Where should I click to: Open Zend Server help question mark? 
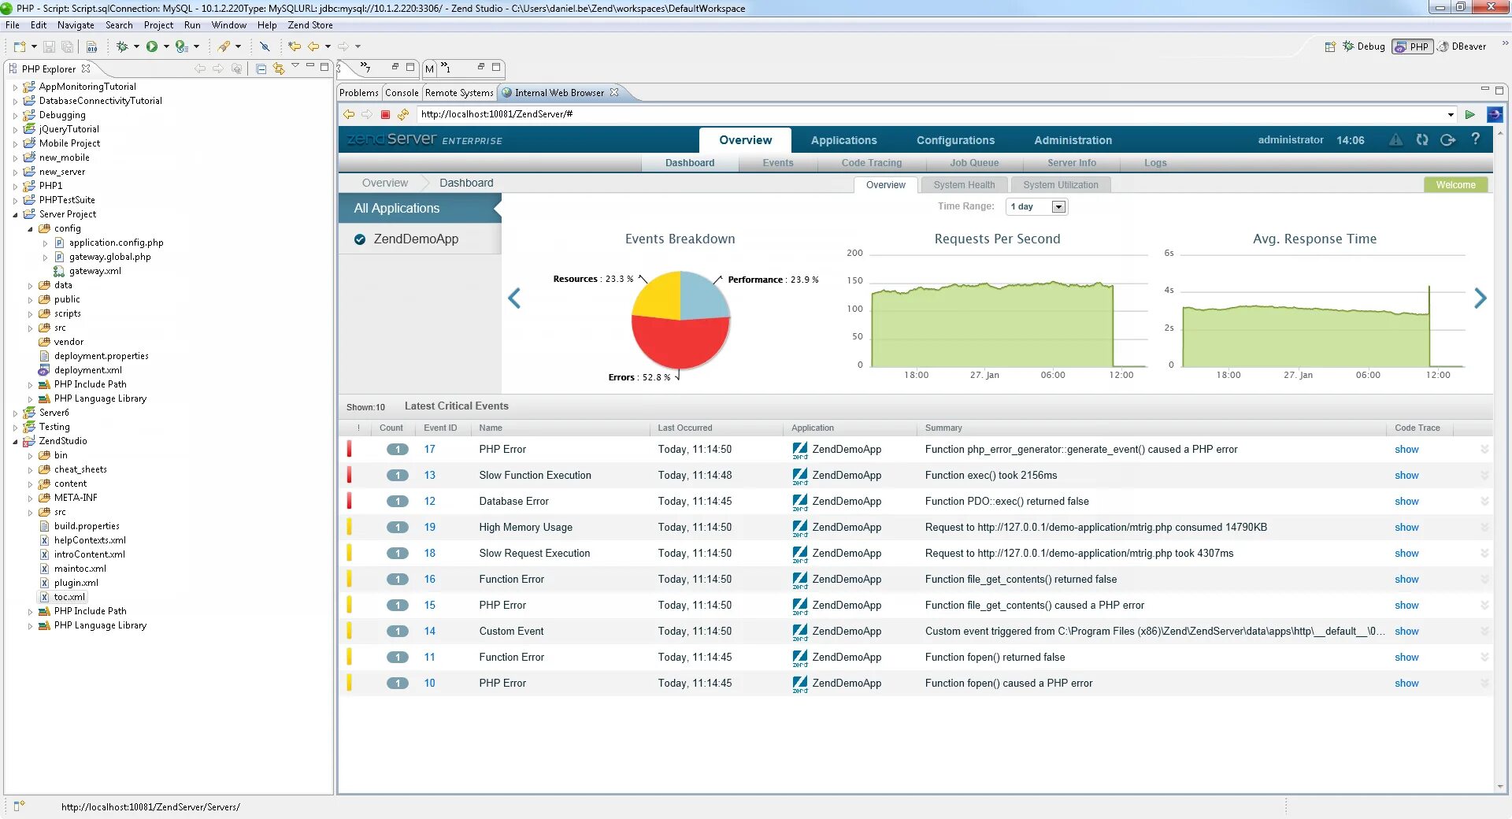pyautogui.click(x=1476, y=139)
